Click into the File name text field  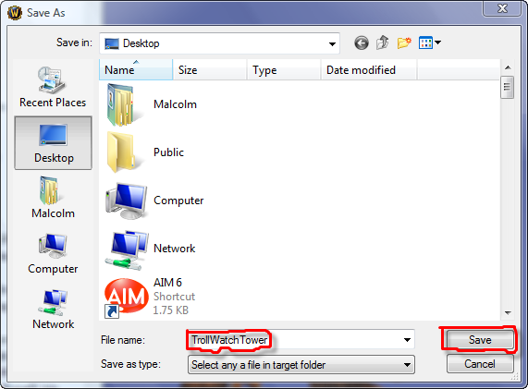click(x=295, y=340)
